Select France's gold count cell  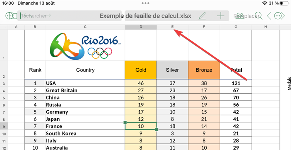pyautogui.click(x=141, y=126)
